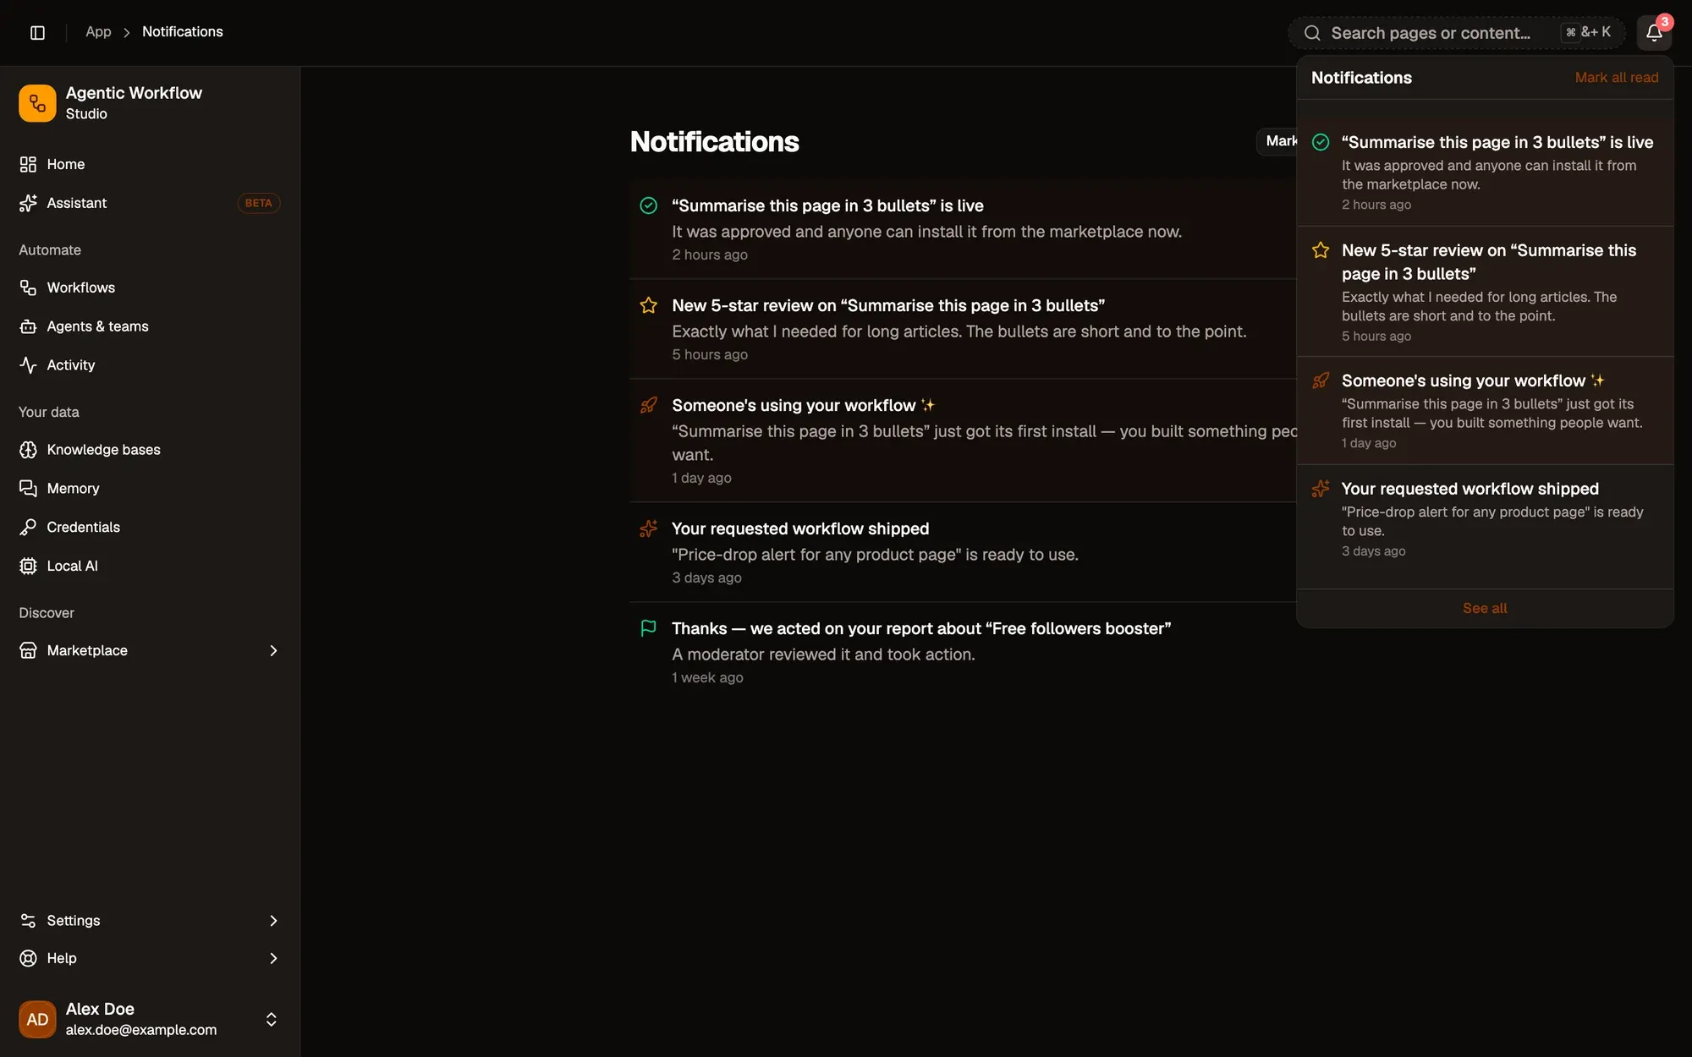
Task: Open the Assistant page
Action: tap(150, 203)
